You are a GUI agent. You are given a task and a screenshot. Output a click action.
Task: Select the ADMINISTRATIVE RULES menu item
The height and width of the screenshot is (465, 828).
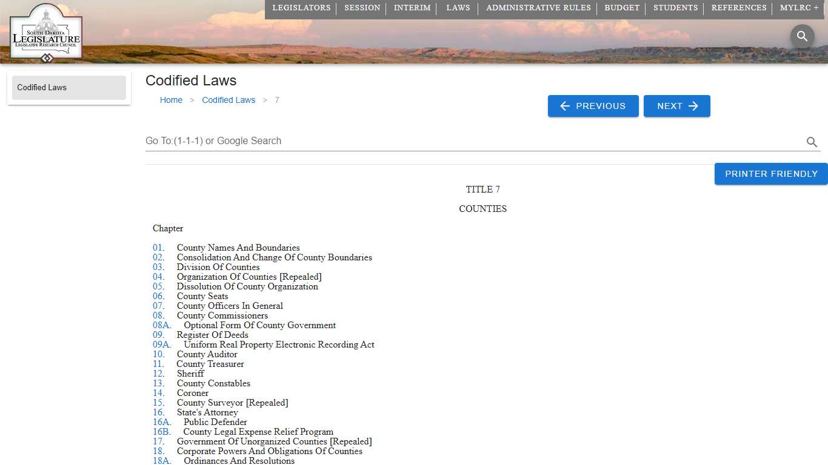pyautogui.click(x=538, y=8)
